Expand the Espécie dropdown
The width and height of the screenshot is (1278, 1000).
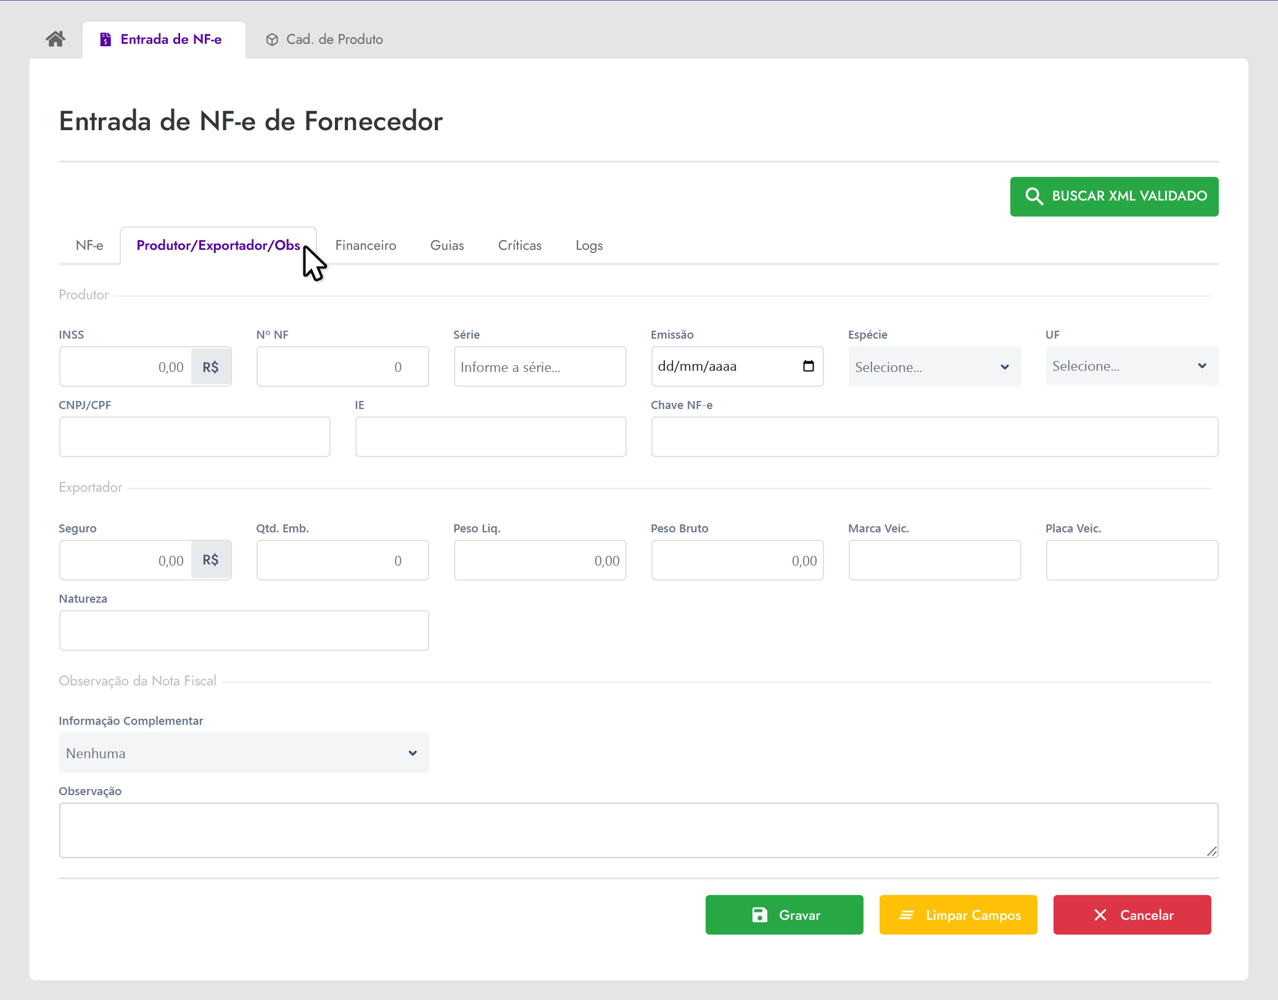(x=934, y=366)
